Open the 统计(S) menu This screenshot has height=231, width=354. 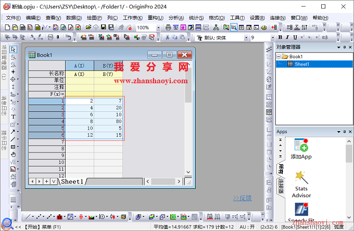196,18
